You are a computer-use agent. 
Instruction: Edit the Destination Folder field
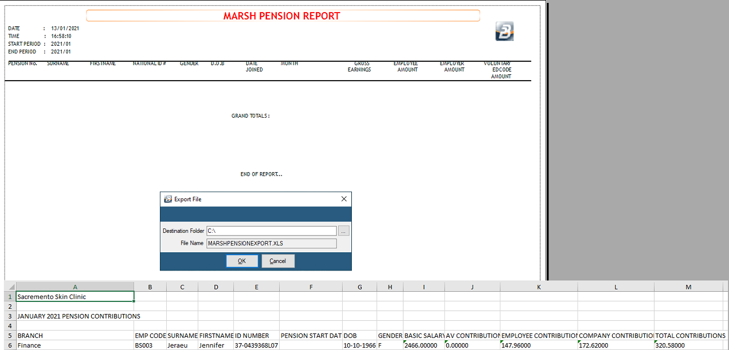272,231
